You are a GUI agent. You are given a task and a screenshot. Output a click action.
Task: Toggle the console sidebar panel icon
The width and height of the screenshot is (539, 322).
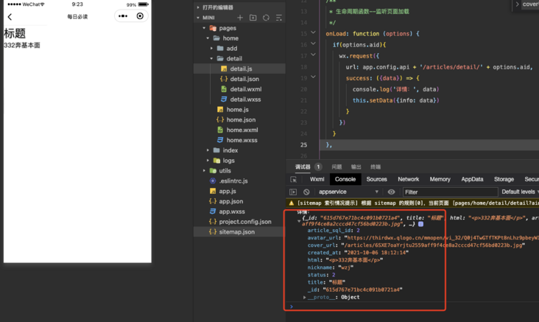tap(293, 192)
